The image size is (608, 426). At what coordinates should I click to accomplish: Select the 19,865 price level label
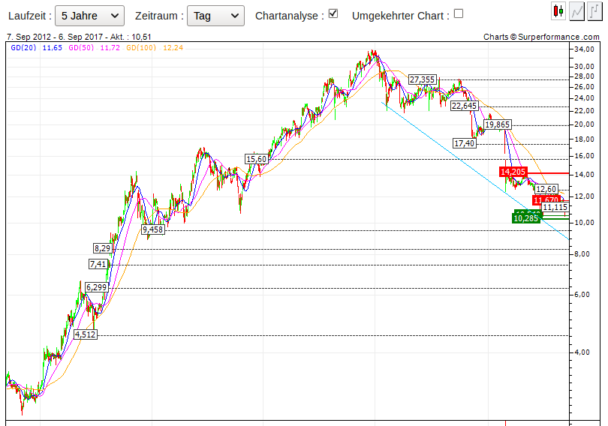coord(498,124)
